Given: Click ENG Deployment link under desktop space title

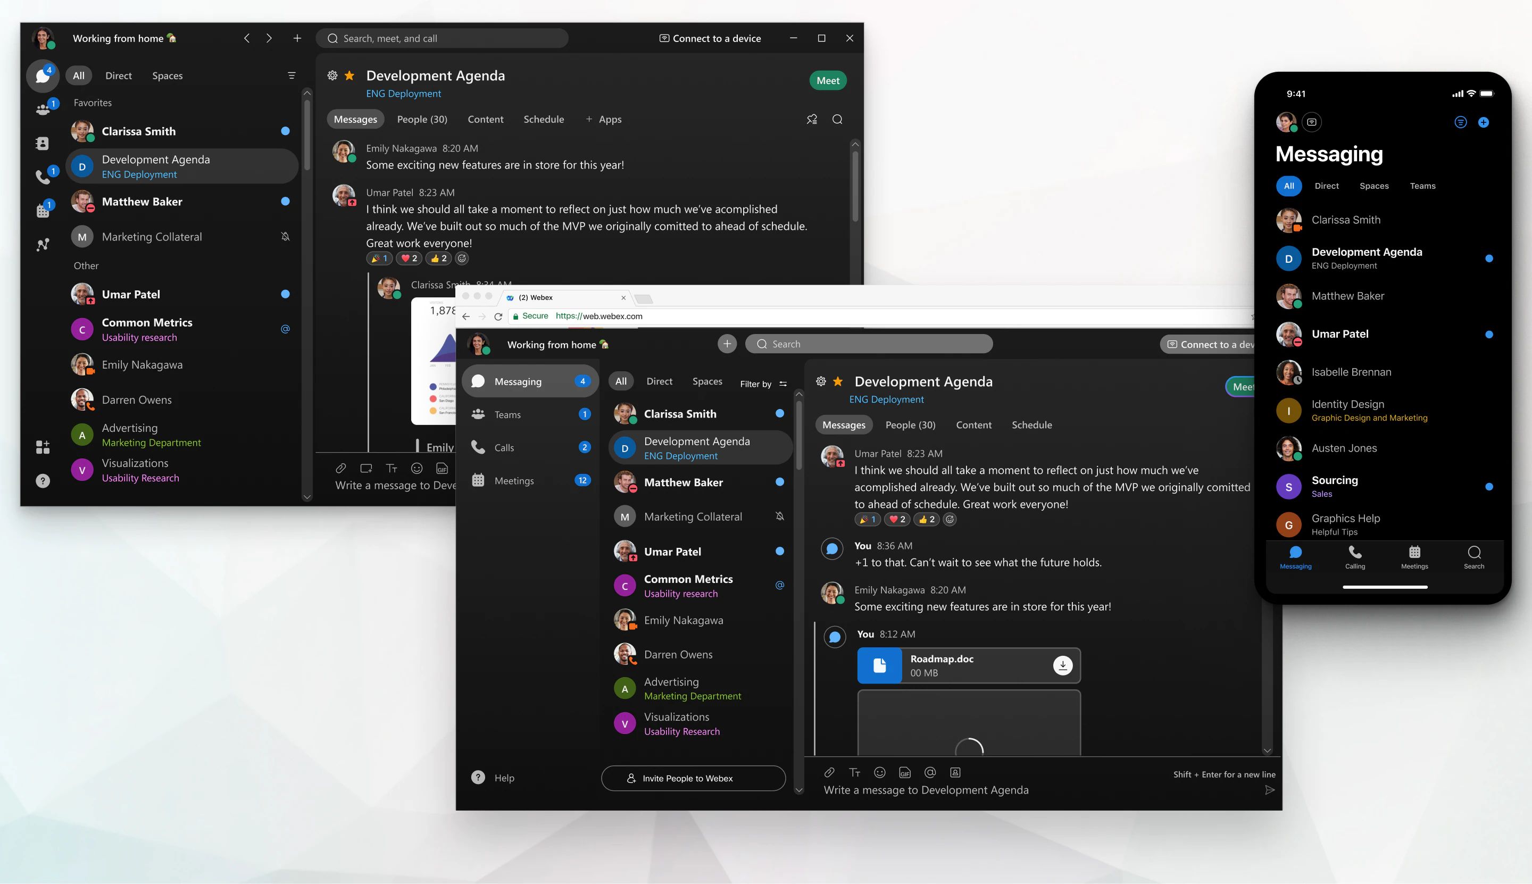Looking at the screenshot, I should coord(403,94).
